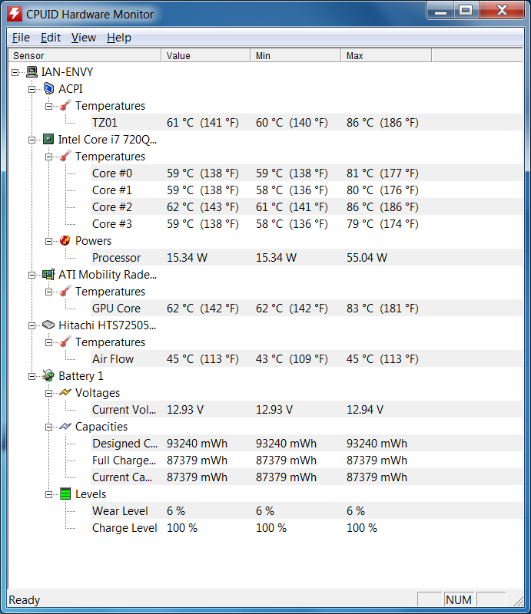
Task: Collapse the Intel Core i7 tree node
Action: (32, 140)
